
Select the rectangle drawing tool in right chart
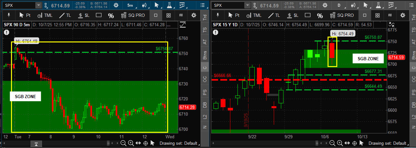[x=308, y=15]
